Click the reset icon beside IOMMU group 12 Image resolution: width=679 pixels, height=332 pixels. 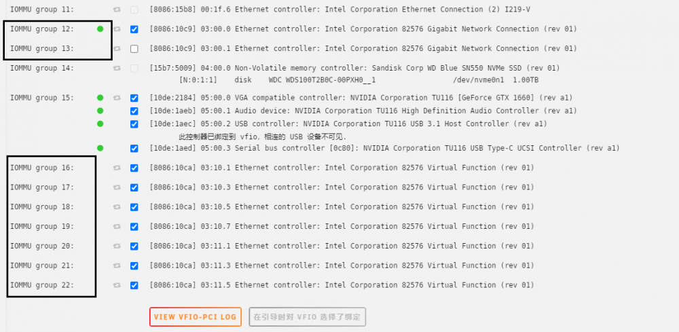click(117, 29)
